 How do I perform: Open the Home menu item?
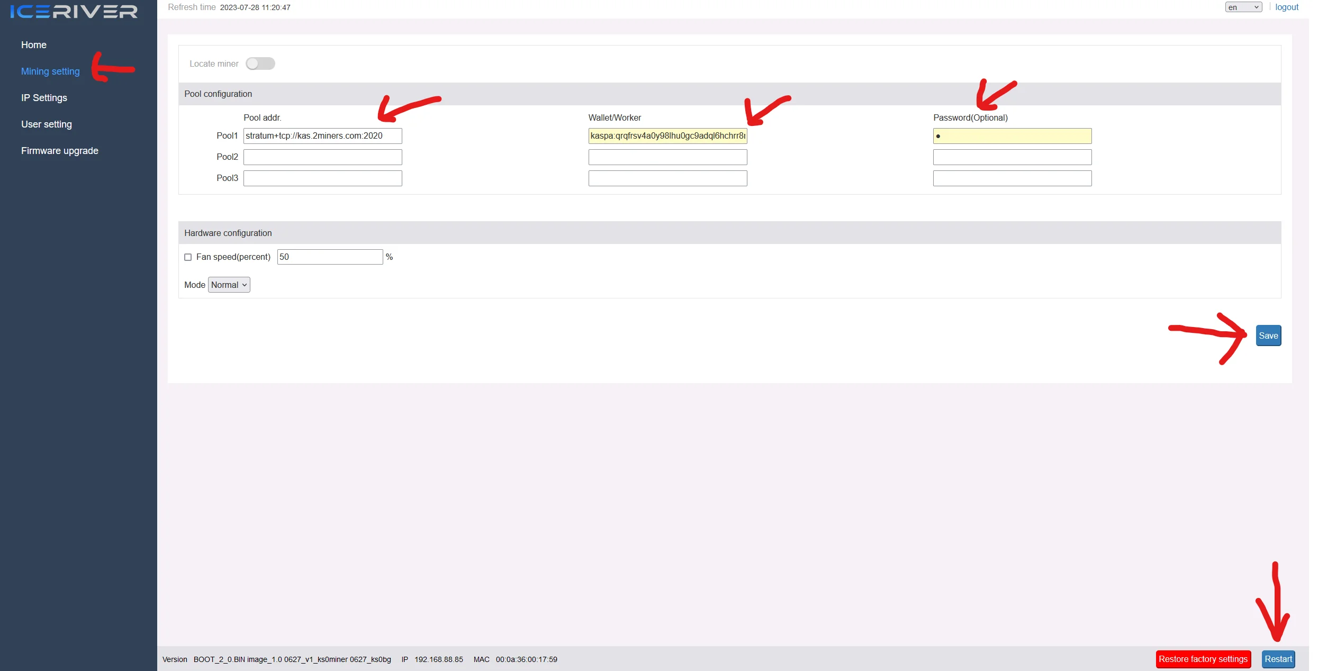tap(34, 45)
